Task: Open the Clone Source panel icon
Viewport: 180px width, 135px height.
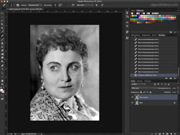Action: [18, 5]
